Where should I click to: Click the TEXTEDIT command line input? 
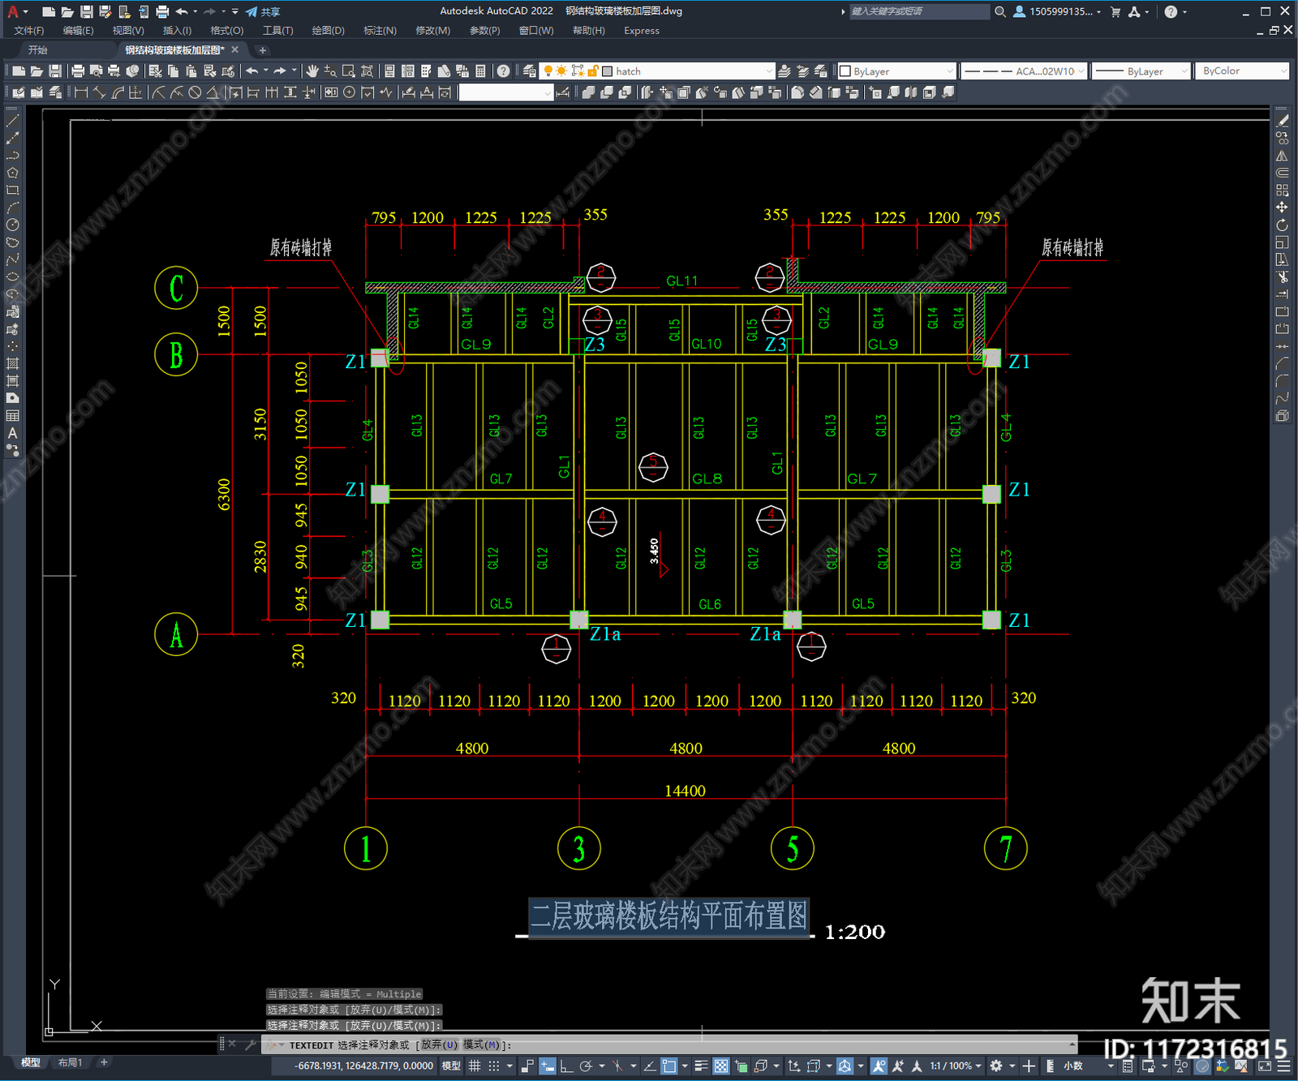point(669,1045)
